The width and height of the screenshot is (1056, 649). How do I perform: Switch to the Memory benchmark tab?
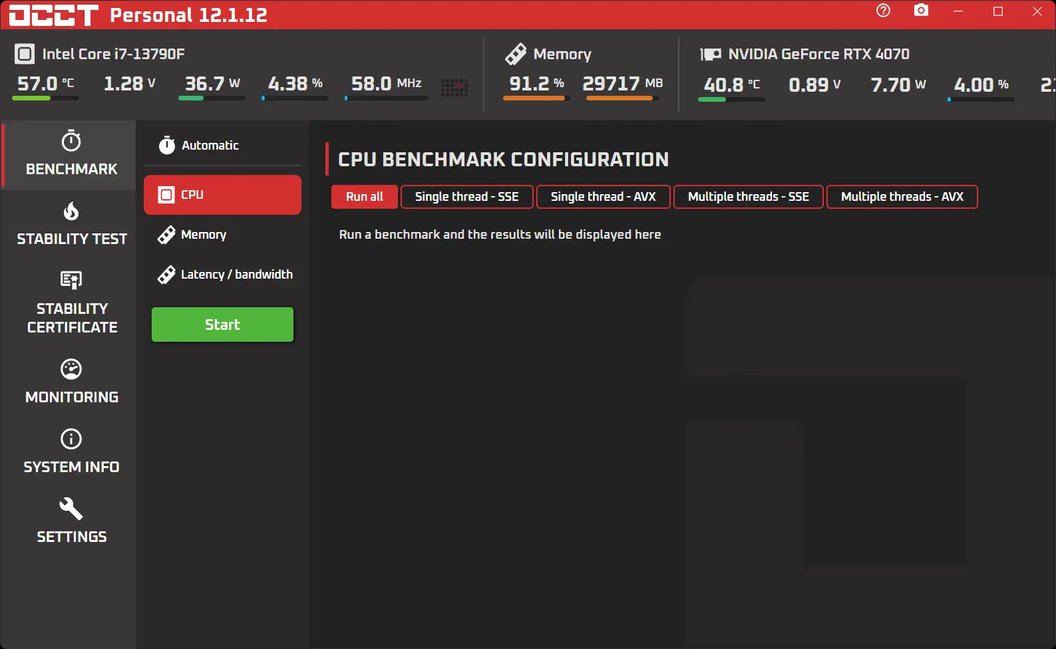(203, 235)
